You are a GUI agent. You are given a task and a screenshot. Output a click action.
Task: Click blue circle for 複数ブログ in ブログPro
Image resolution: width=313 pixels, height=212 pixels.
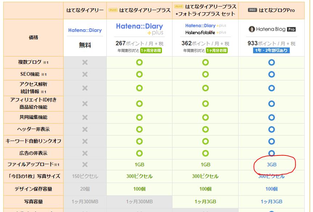[272, 62]
